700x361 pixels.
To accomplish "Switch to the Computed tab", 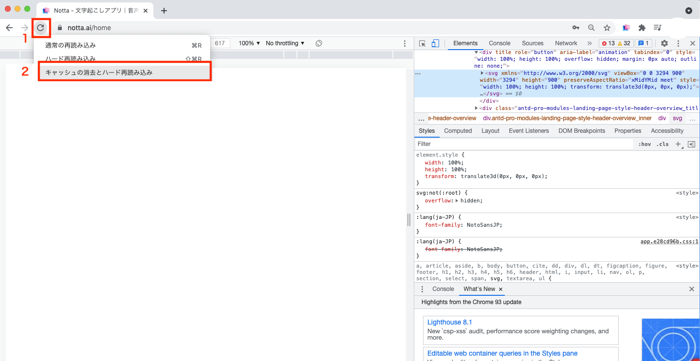I will coord(458,131).
